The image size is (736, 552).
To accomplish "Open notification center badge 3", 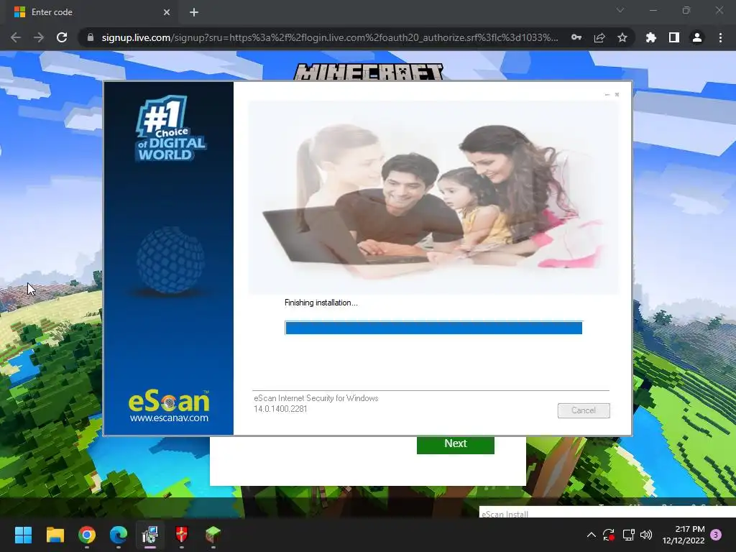I will tap(716, 535).
